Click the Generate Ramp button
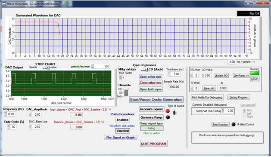 tap(151, 117)
